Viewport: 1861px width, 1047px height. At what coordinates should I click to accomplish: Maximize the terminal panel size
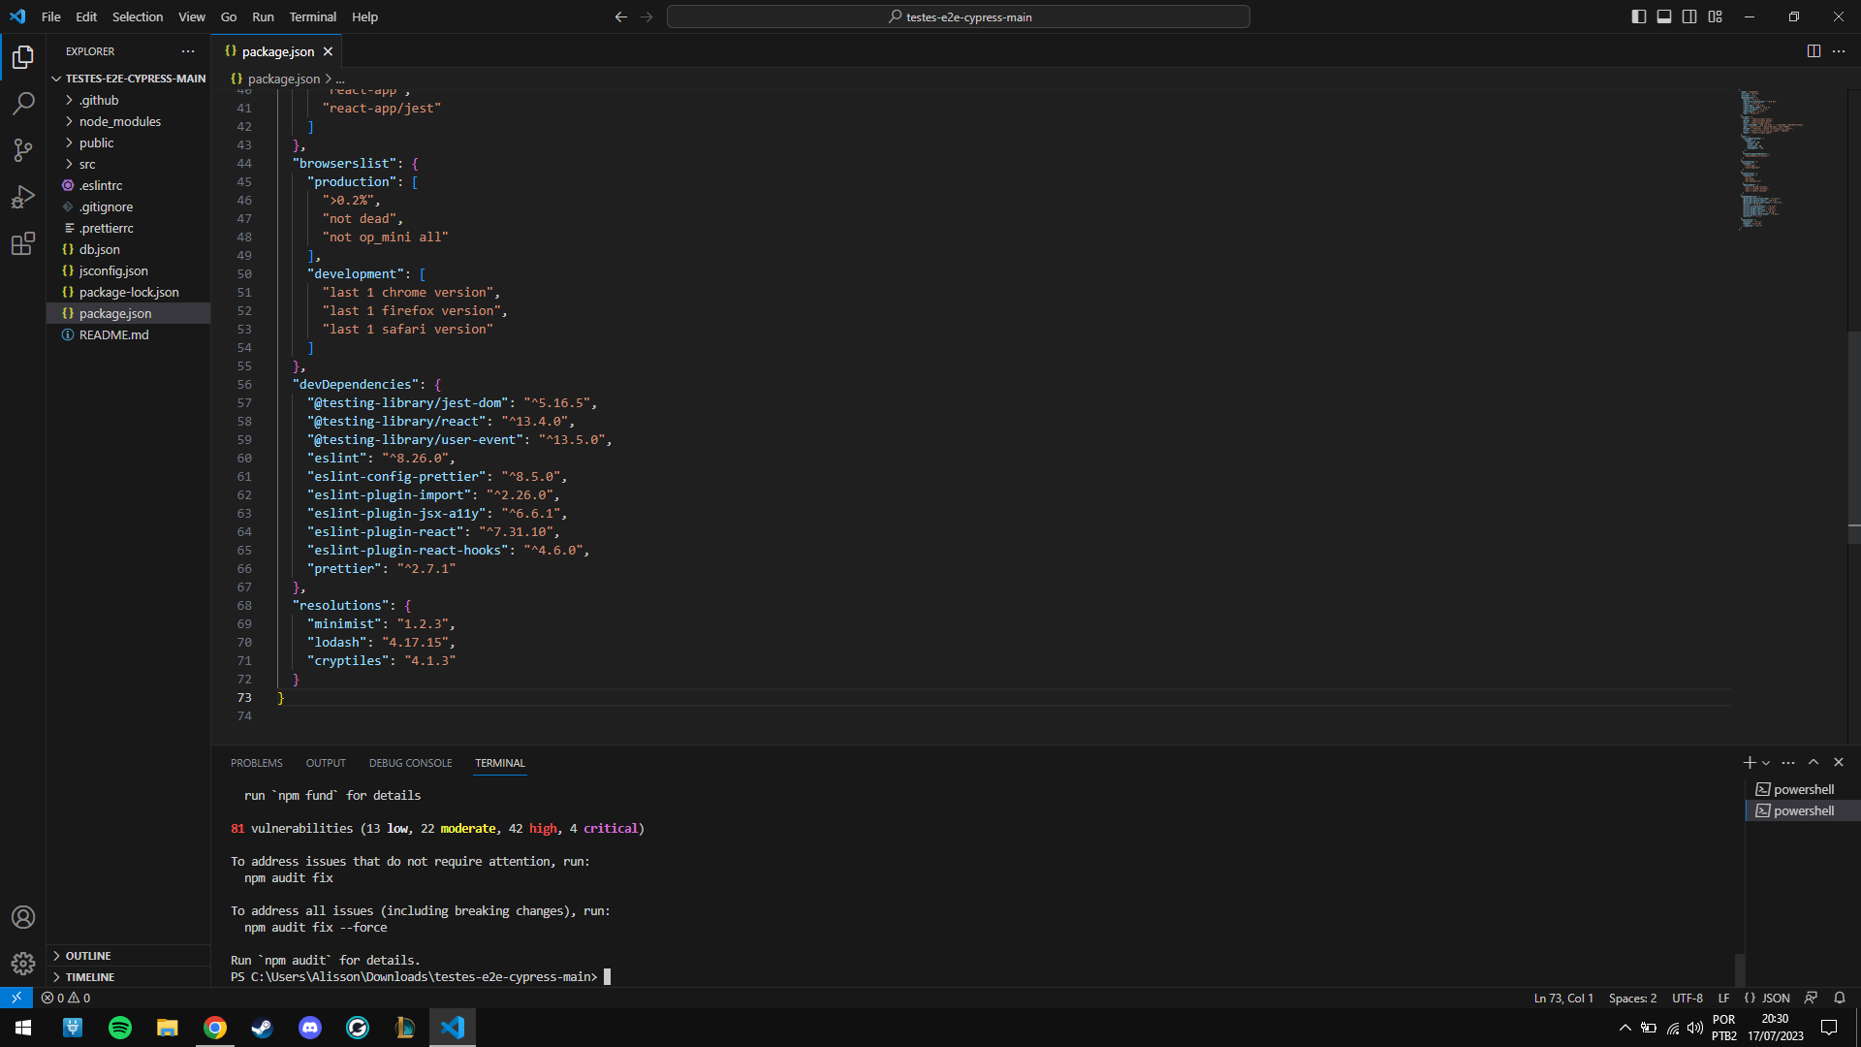pyautogui.click(x=1814, y=763)
